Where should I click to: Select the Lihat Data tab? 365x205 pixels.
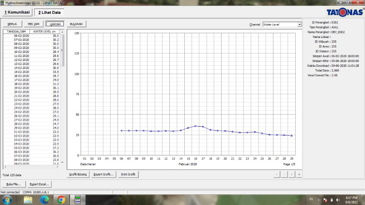click(x=50, y=12)
